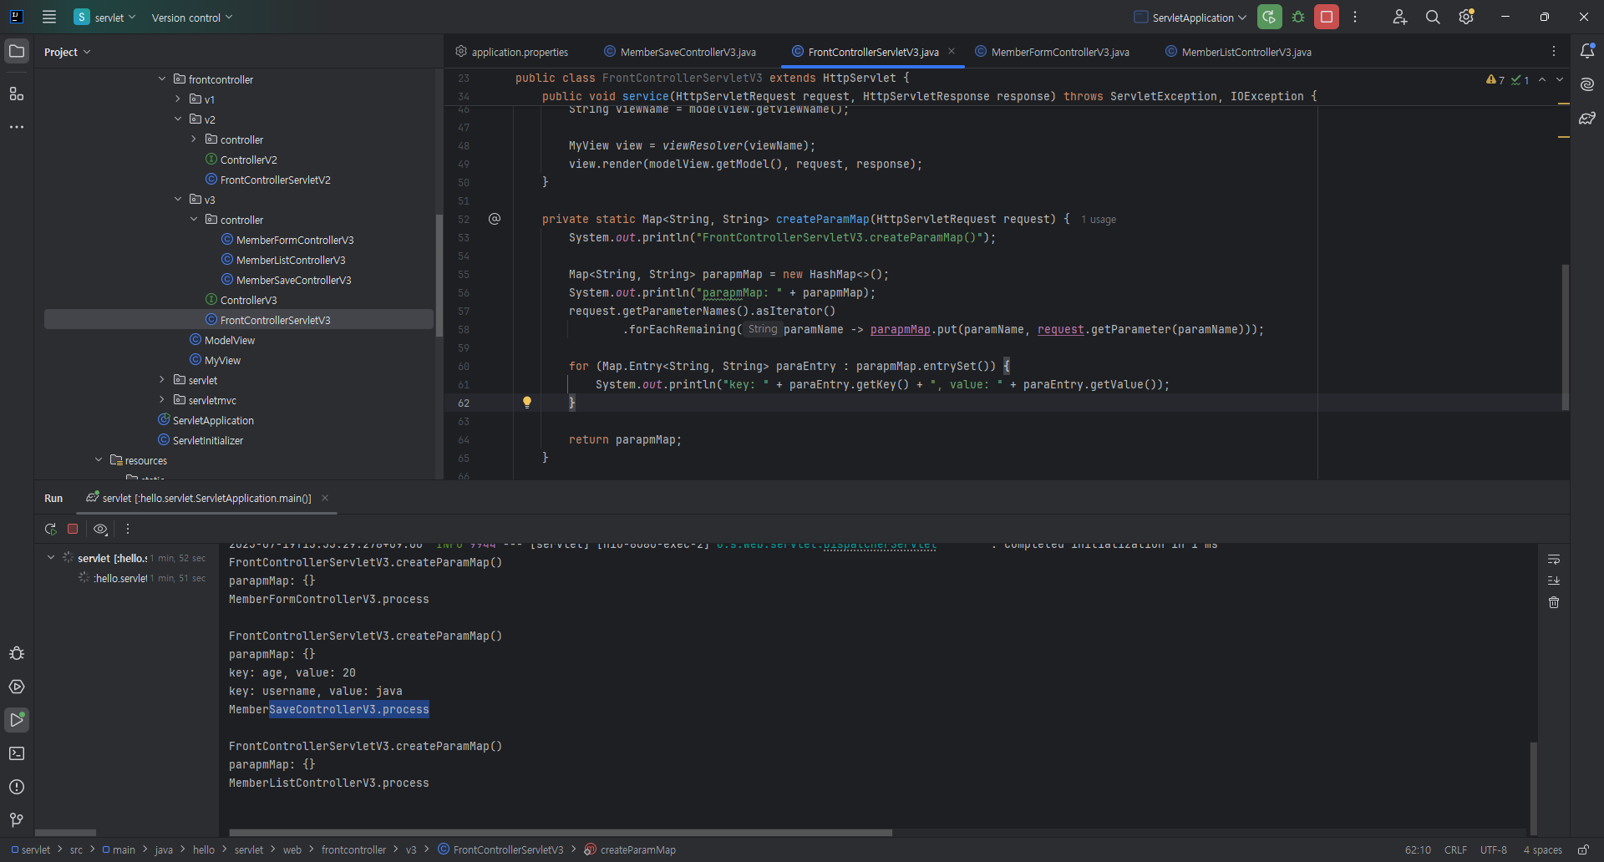Stop the process in Run panel toolbar
The height and width of the screenshot is (862, 1604).
point(73,529)
